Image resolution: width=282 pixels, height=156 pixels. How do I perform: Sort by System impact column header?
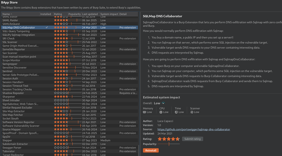pos(109,14)
